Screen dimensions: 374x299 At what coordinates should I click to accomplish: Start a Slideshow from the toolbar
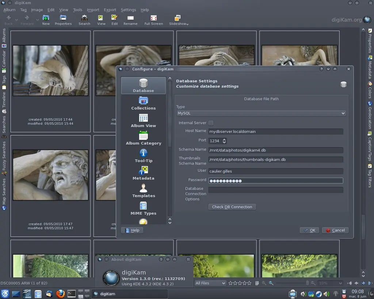pos(178,20)
